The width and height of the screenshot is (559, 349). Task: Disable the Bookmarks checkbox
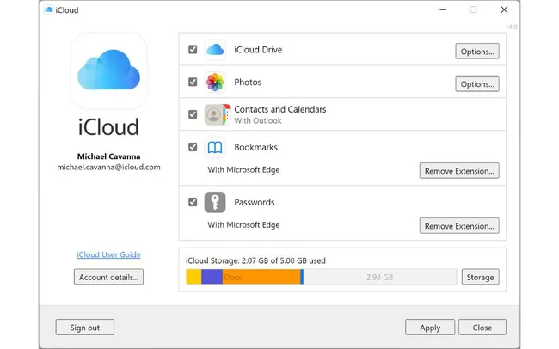pyautogui.click(x=193, y=147)
